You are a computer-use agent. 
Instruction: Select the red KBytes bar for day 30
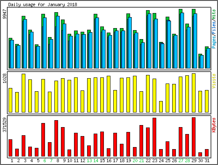pos(200,154)
